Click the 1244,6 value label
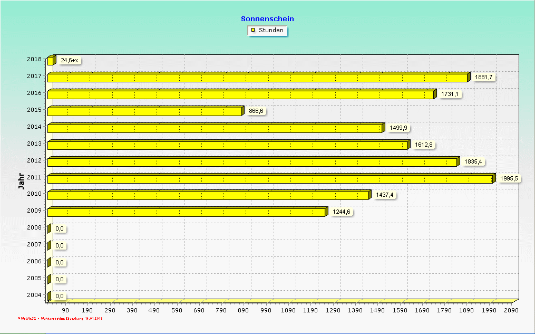The height and width of the screenshot is (334, 535). (341, 212)
